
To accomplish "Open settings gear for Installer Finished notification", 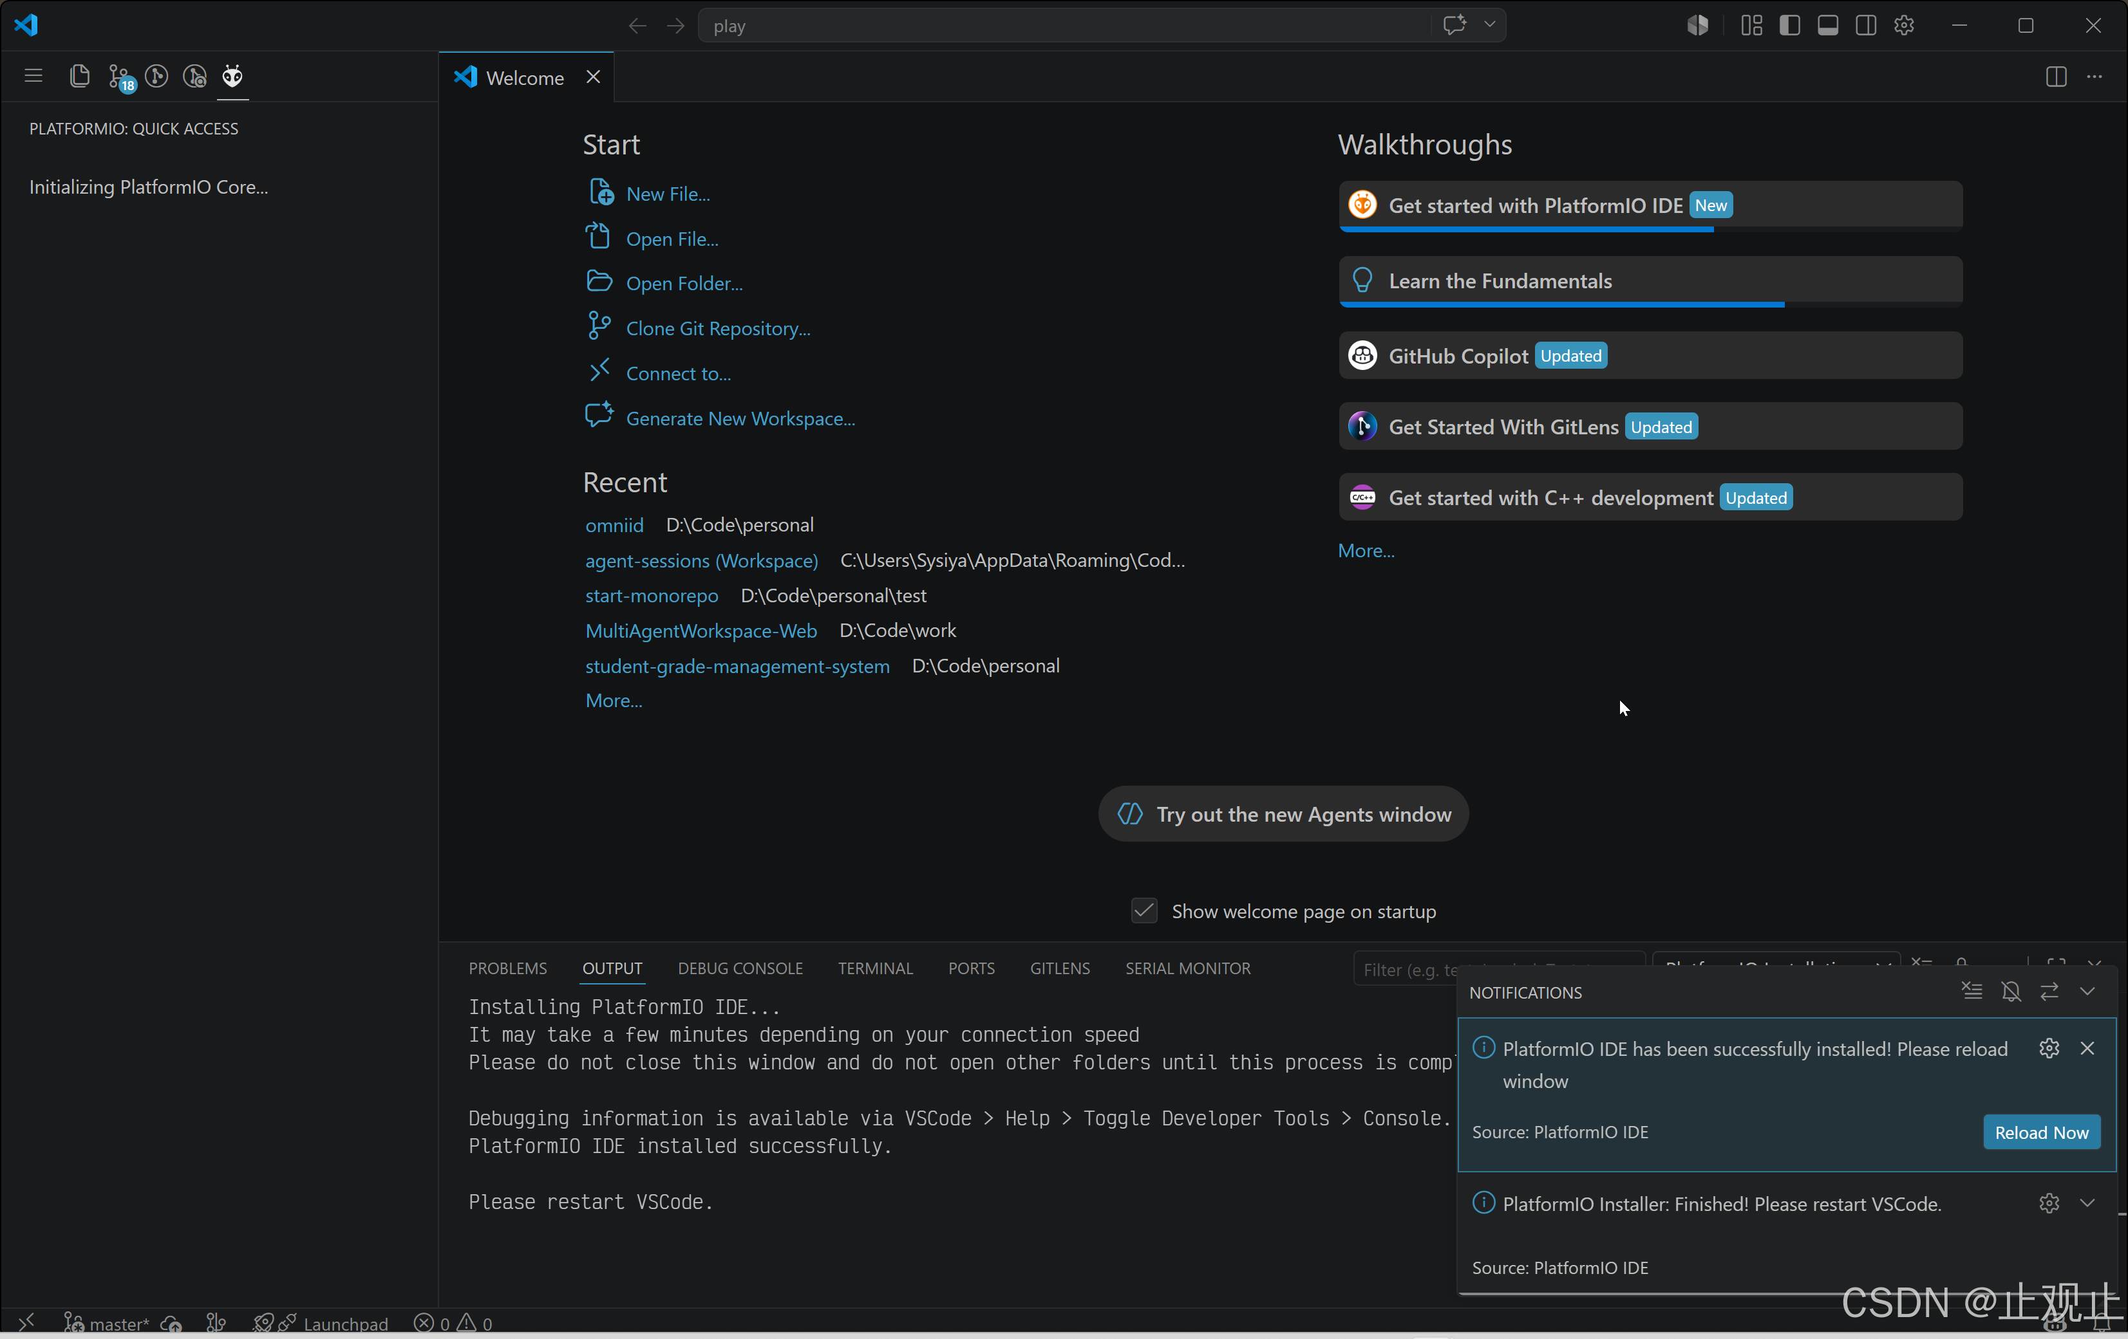I will pos(2049,1203).
